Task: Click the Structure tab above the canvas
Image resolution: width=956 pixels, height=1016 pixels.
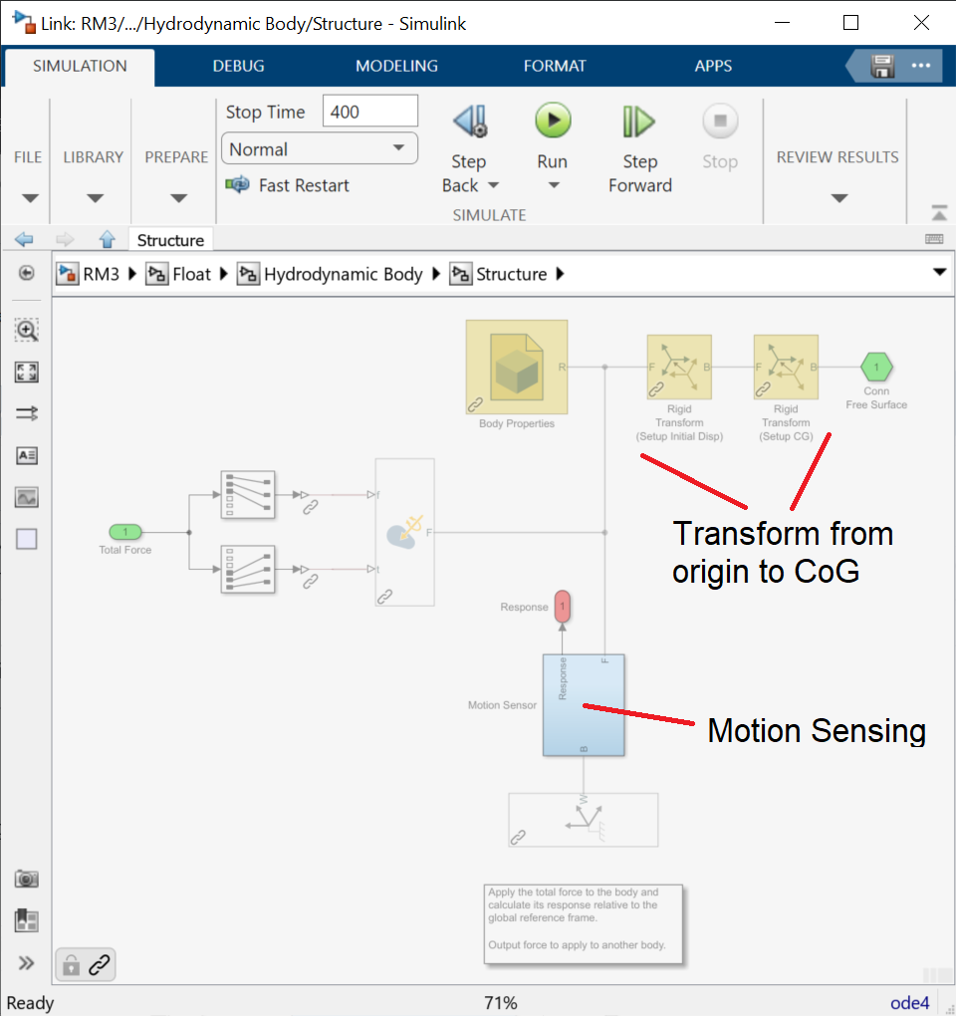Action: pyautogui.click(x=169, y=239)
